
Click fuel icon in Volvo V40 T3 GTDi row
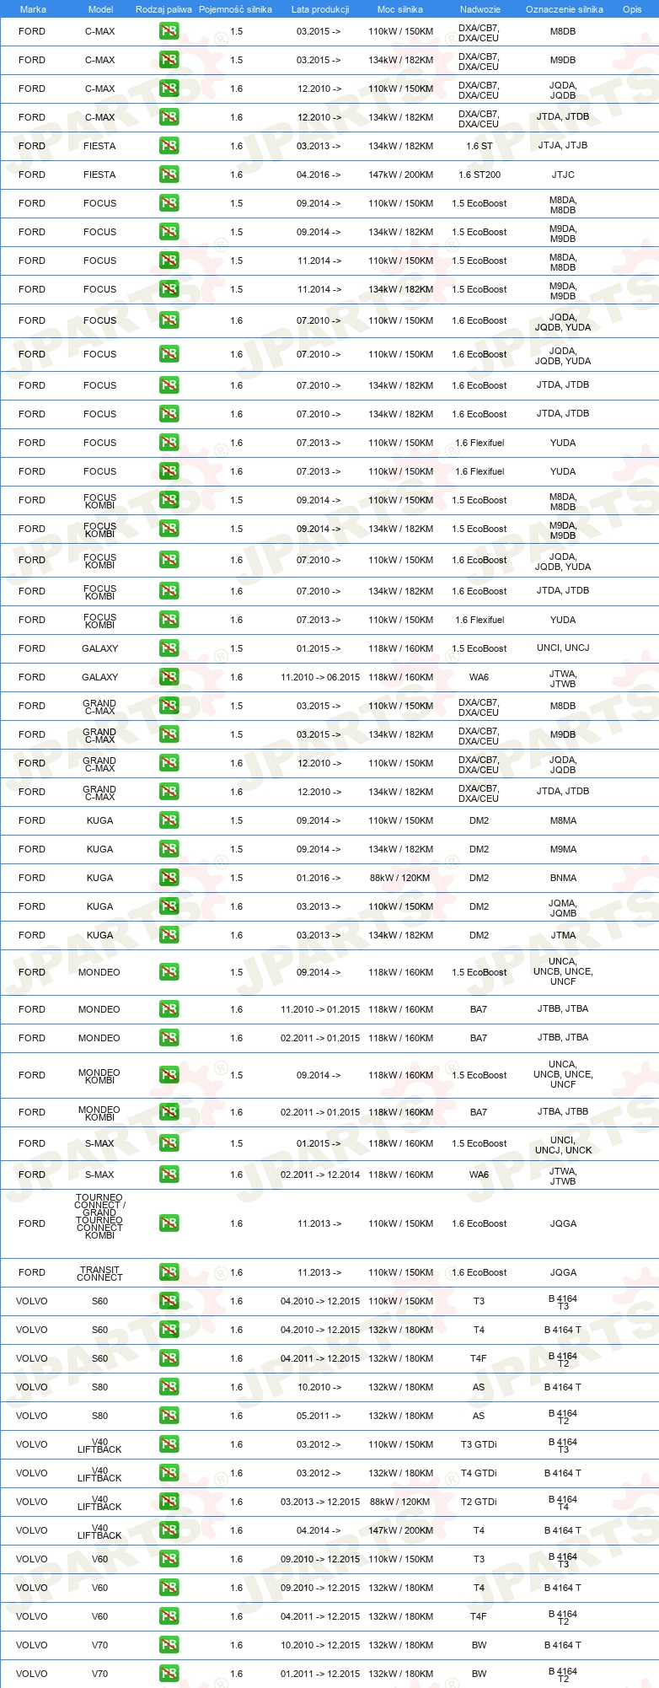coord(169,1444)
